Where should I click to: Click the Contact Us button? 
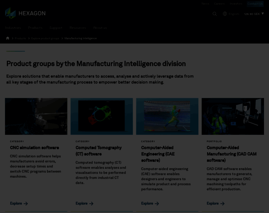(255, 4)
